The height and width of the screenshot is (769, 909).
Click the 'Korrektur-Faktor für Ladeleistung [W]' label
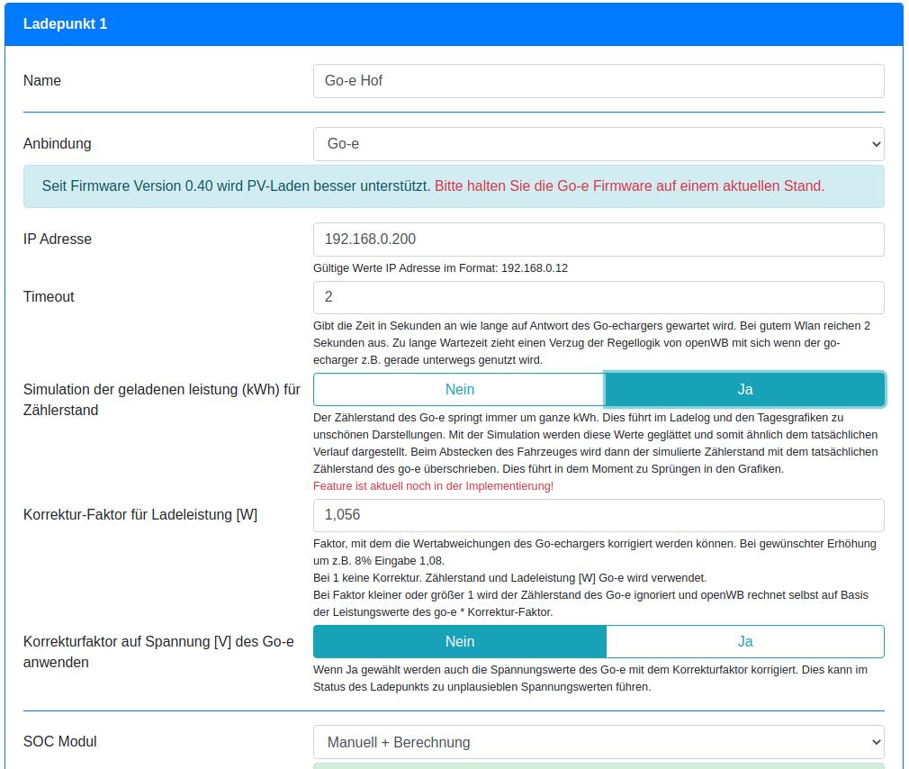click(140, 515)
